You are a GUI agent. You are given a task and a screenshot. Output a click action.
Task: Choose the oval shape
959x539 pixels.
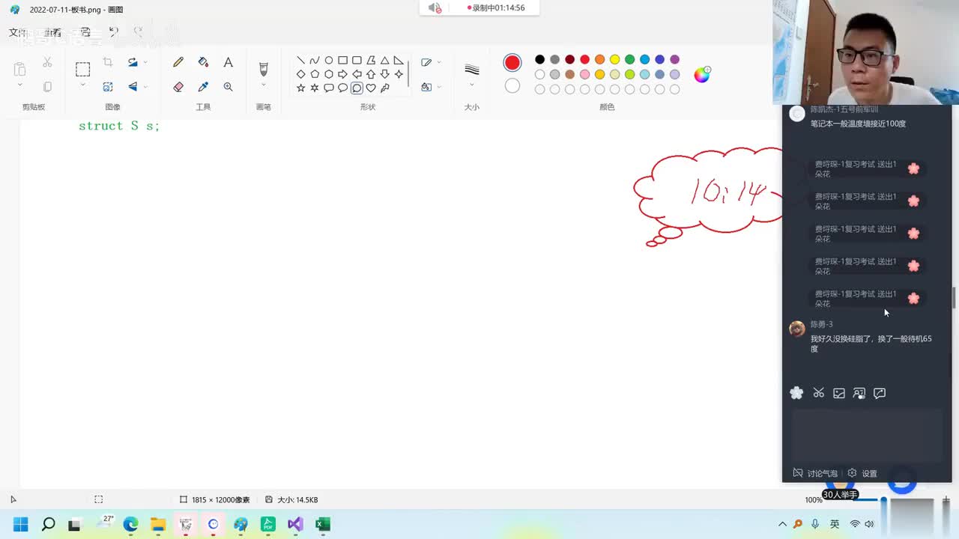[x=329, y=60]
